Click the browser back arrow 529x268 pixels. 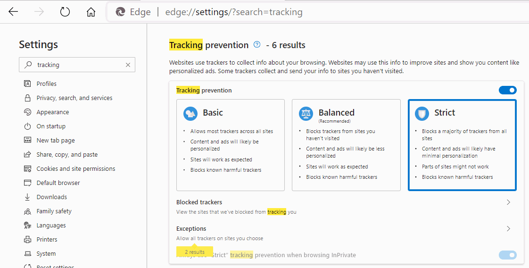click(x=13, y=12)
